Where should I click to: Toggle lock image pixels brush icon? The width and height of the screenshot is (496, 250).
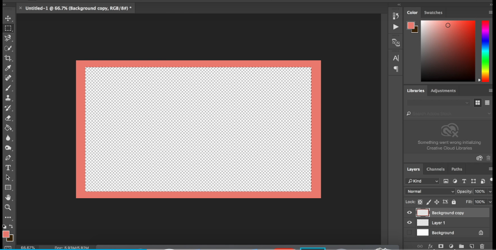point(429,202)
